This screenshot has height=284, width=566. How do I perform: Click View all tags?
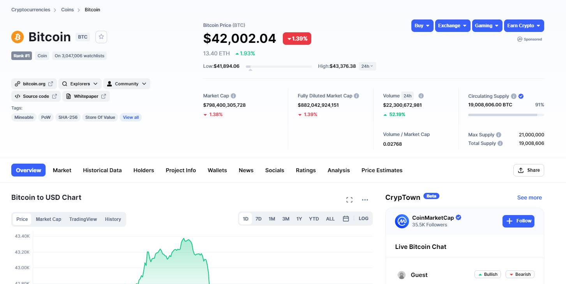(x=131, y=117)
